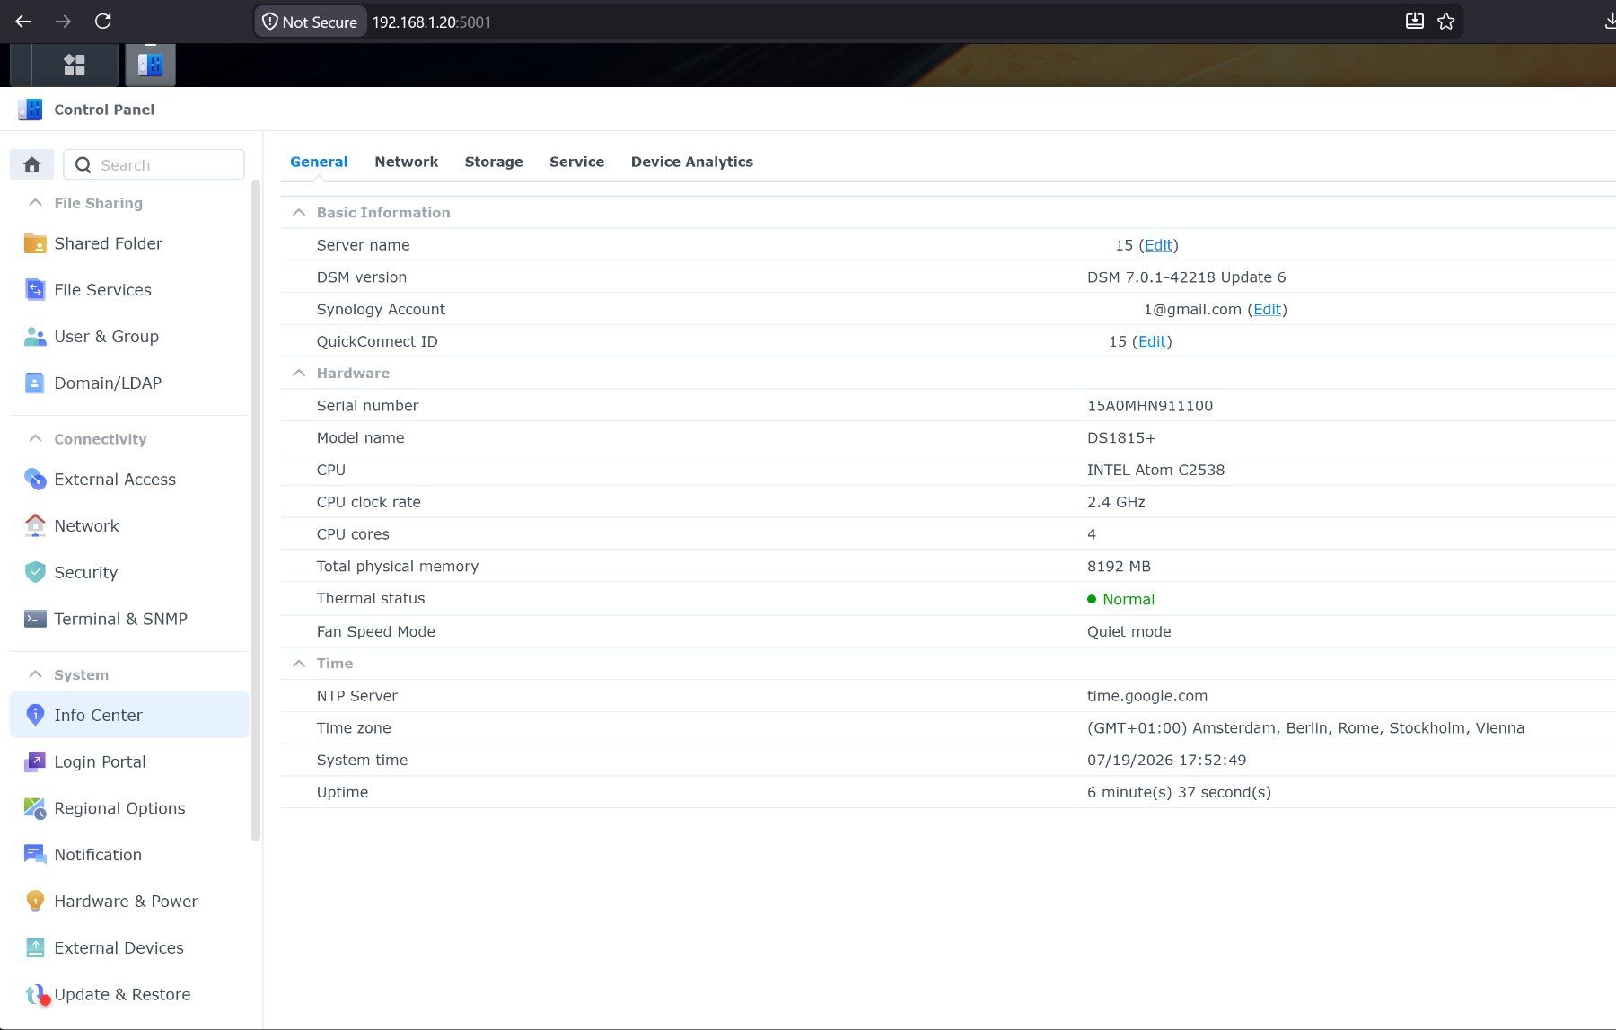The width and height of the screenshot is (1616, 1030).
Task: Click 2.4 GHz clock rate value
Action: (x=1116, y=503)
